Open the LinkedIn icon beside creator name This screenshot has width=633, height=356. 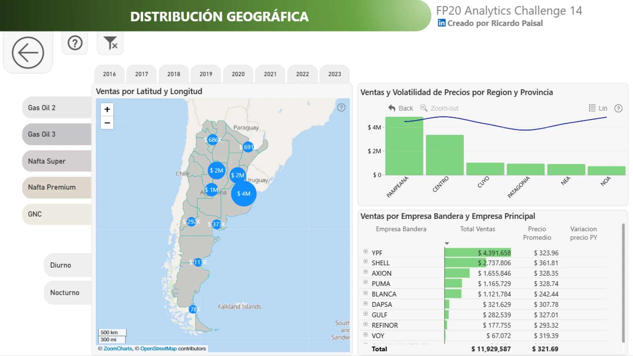click(441, 23)
